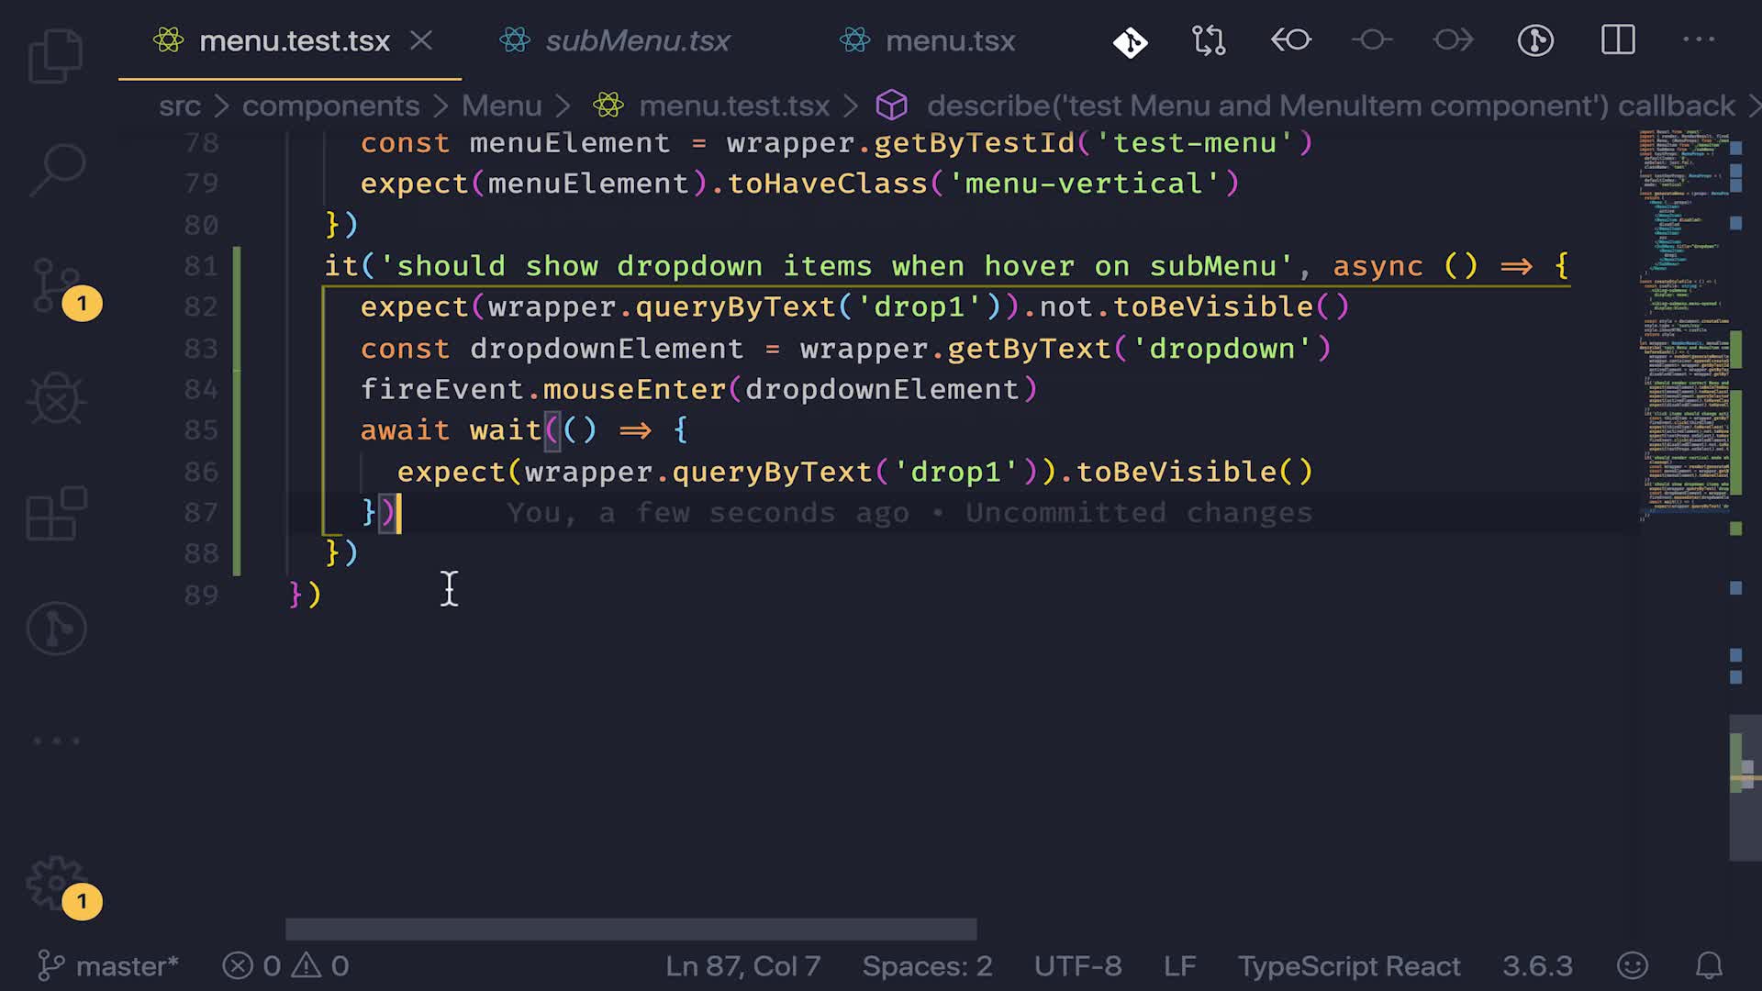The image size is (1762, 991).
Task: Open notifications bell in status bar
Action: tap(1708, 966)
